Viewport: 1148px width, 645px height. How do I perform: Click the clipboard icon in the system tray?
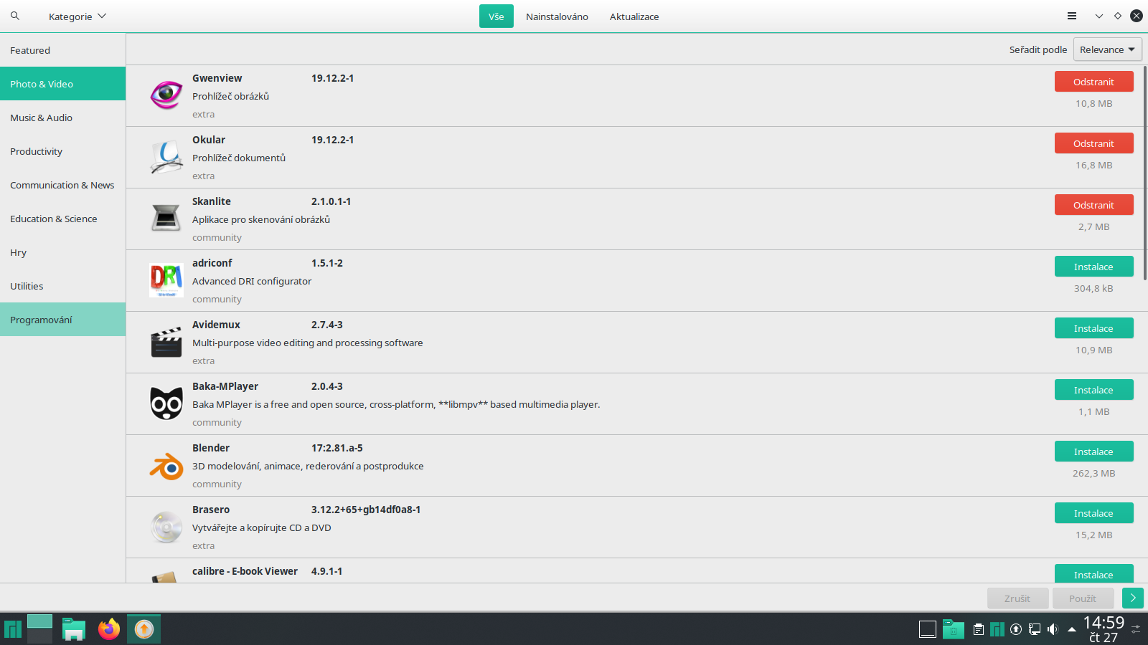978,629
